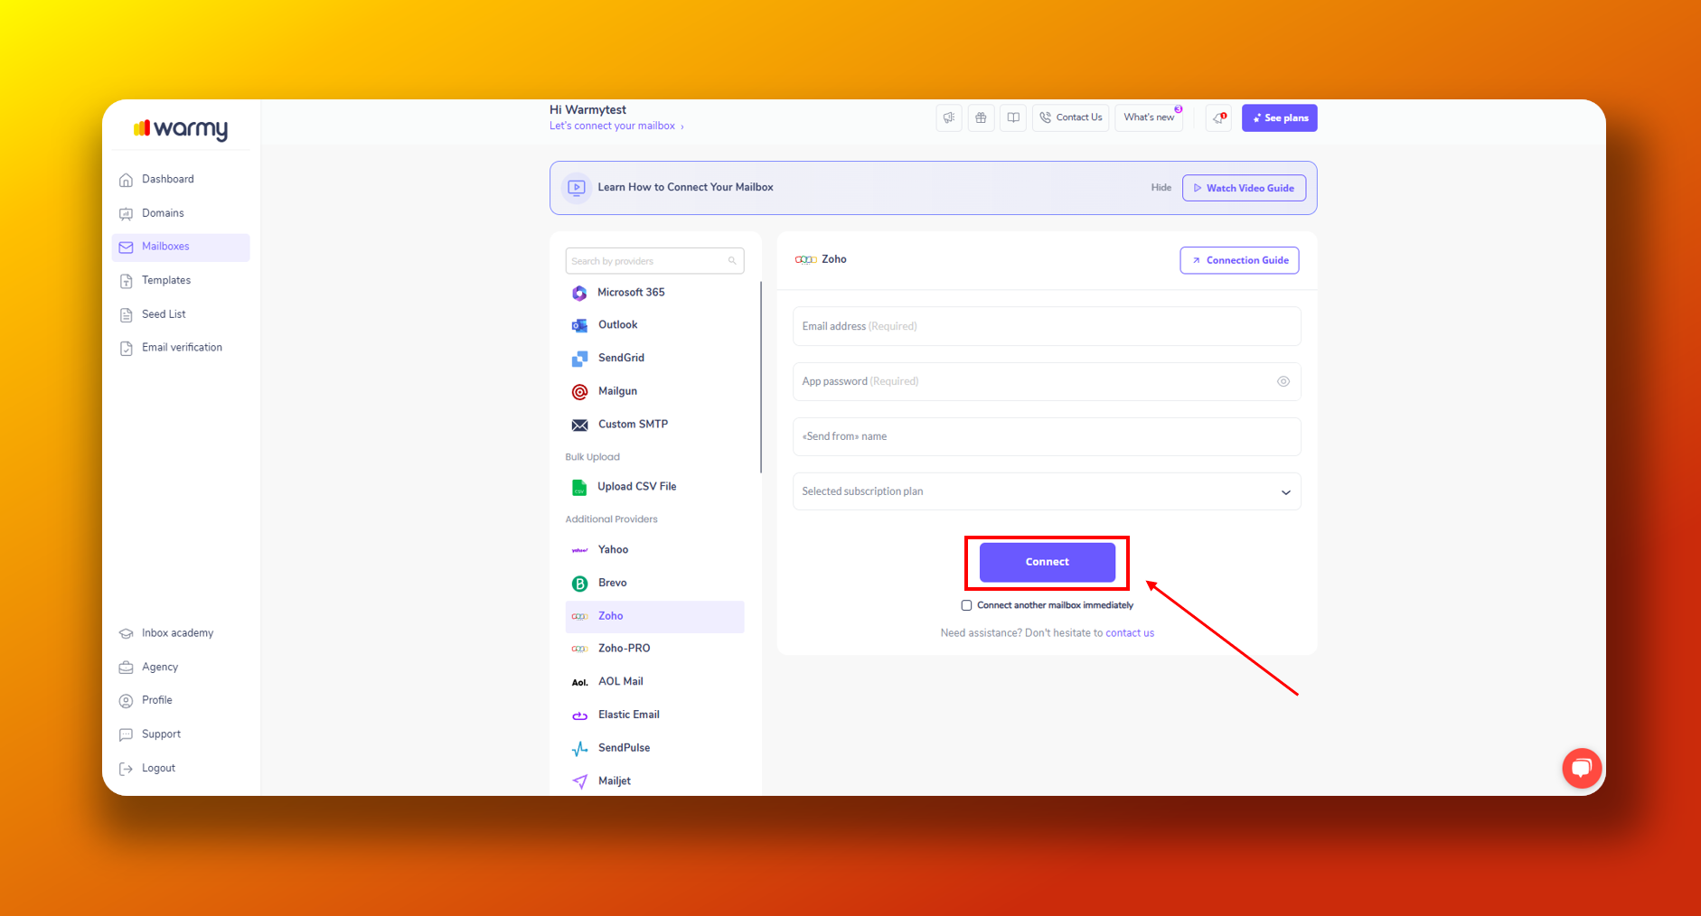
Task: Click the AOL Mail provider icon
Action: 579,682
